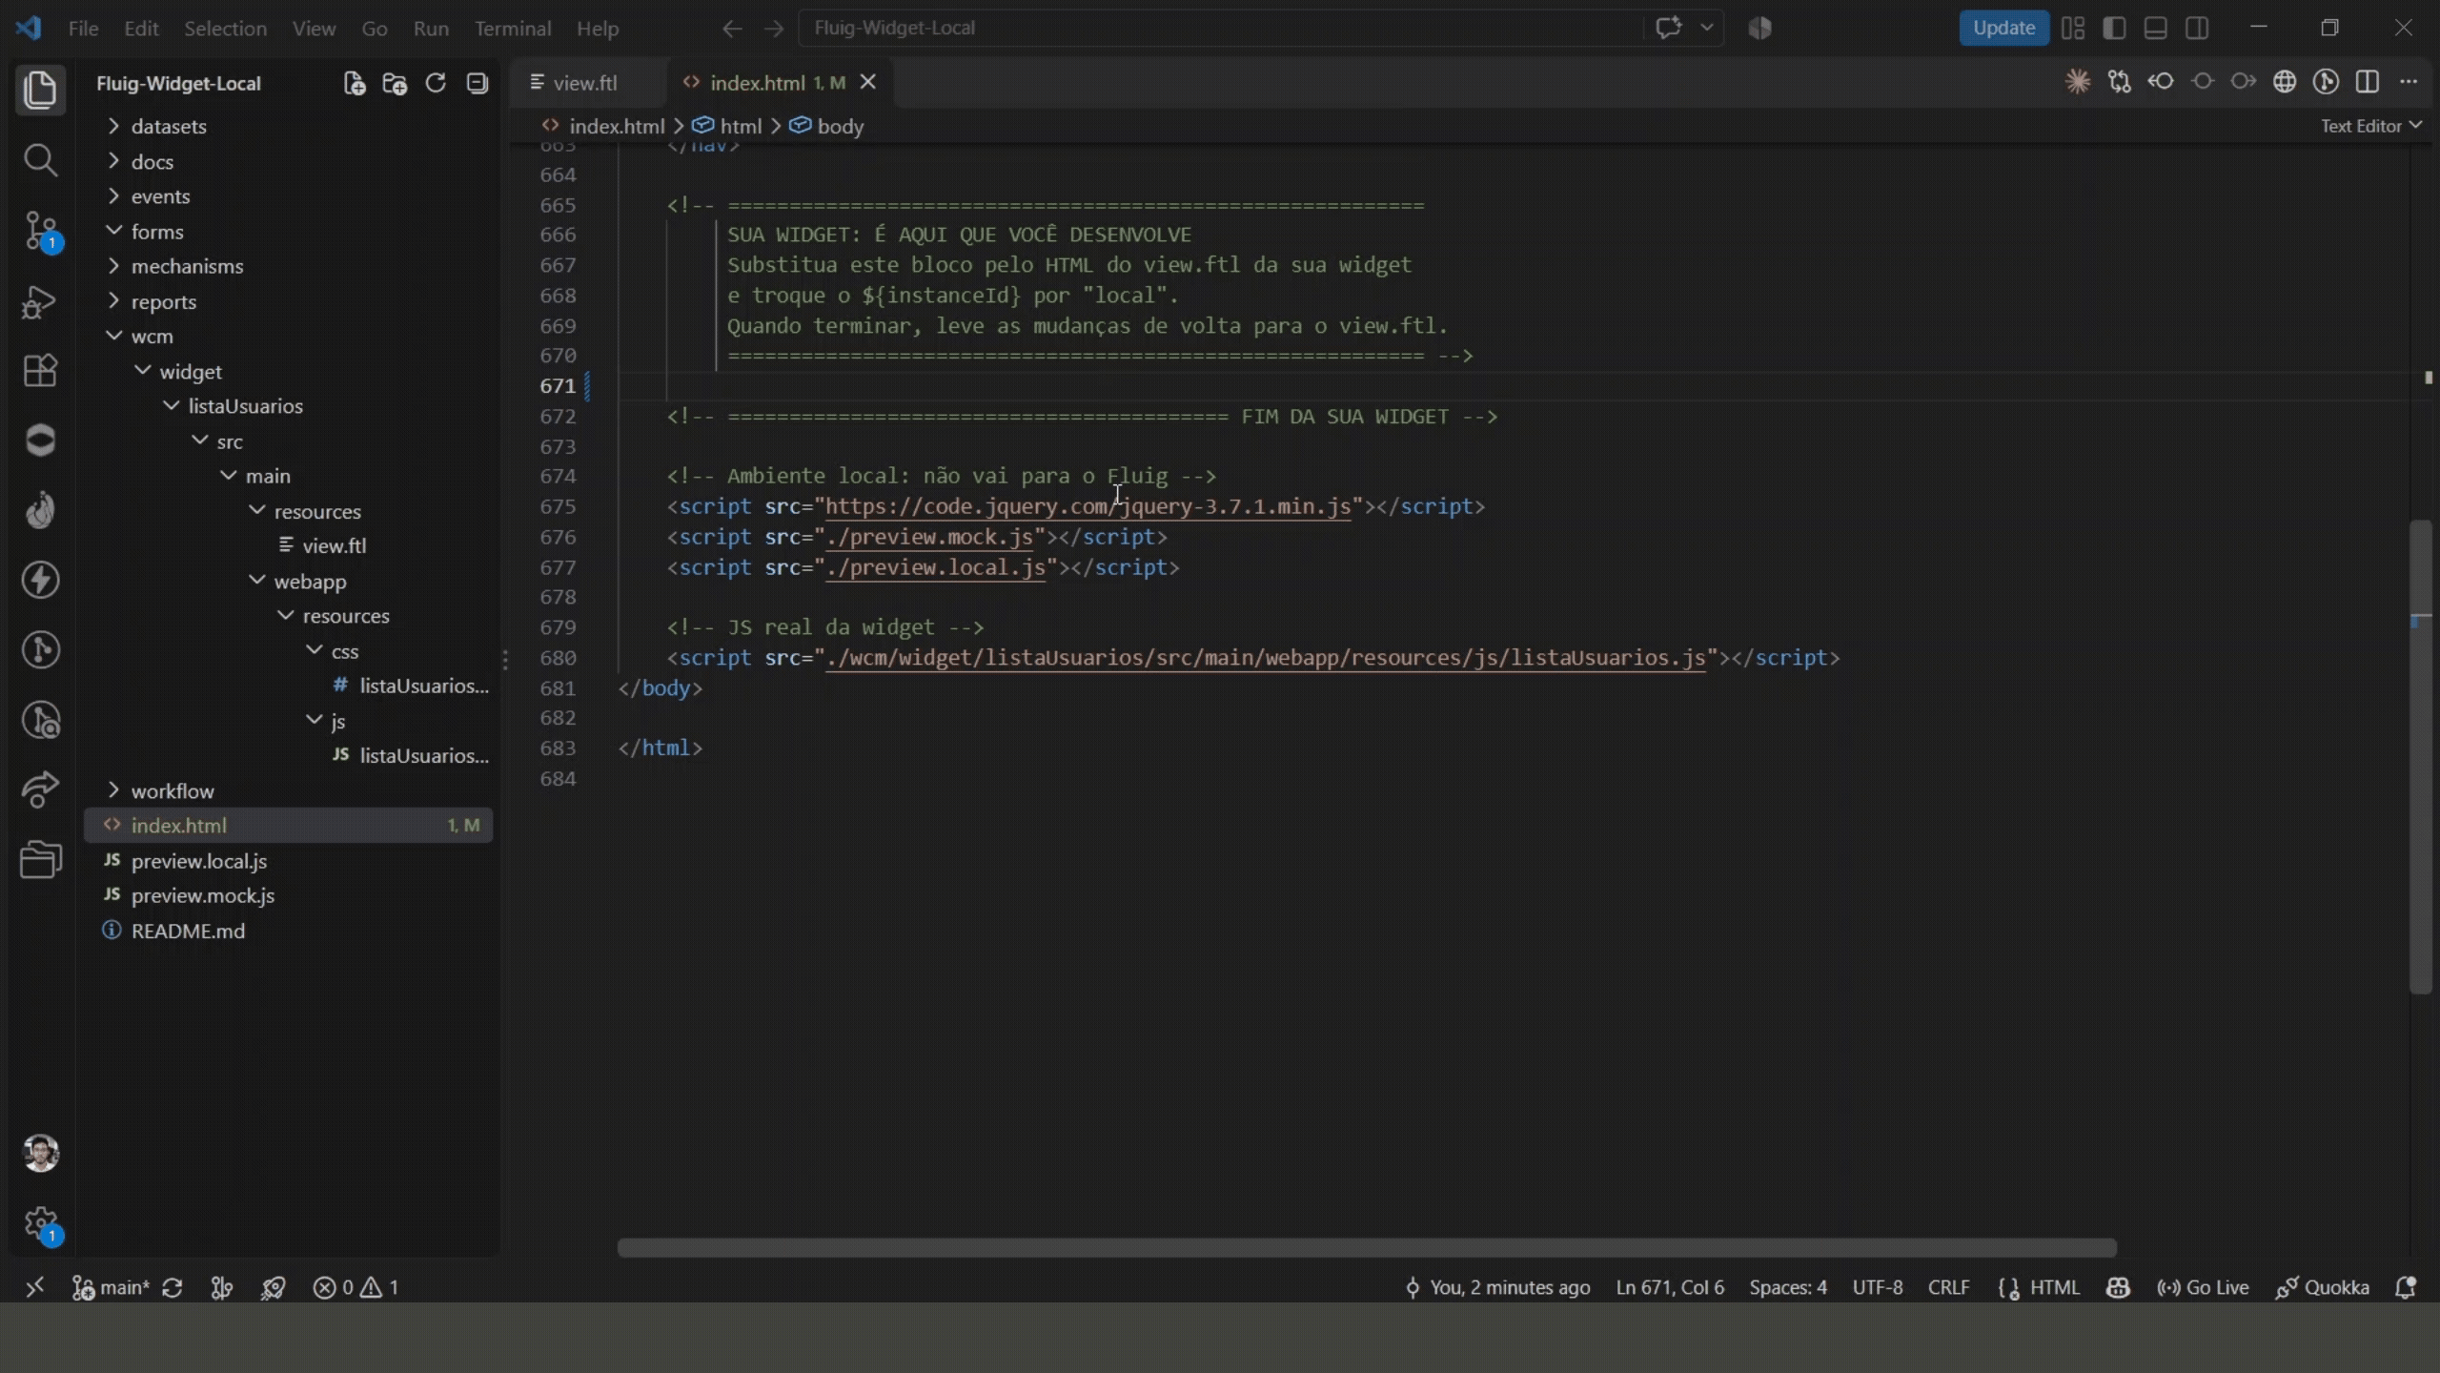Viewport: 2440px width, 1373px height.
Task: Click the vertical editor scrollbar thumb
Action: [2421, 757]
